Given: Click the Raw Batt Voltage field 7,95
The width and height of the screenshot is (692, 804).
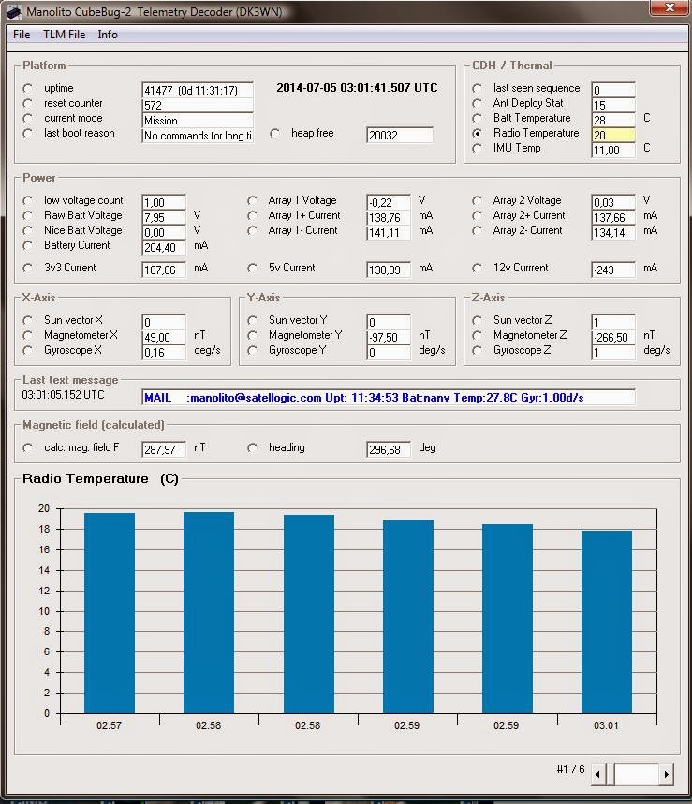Looking at the screenshot, I should (x=164, y=217).
